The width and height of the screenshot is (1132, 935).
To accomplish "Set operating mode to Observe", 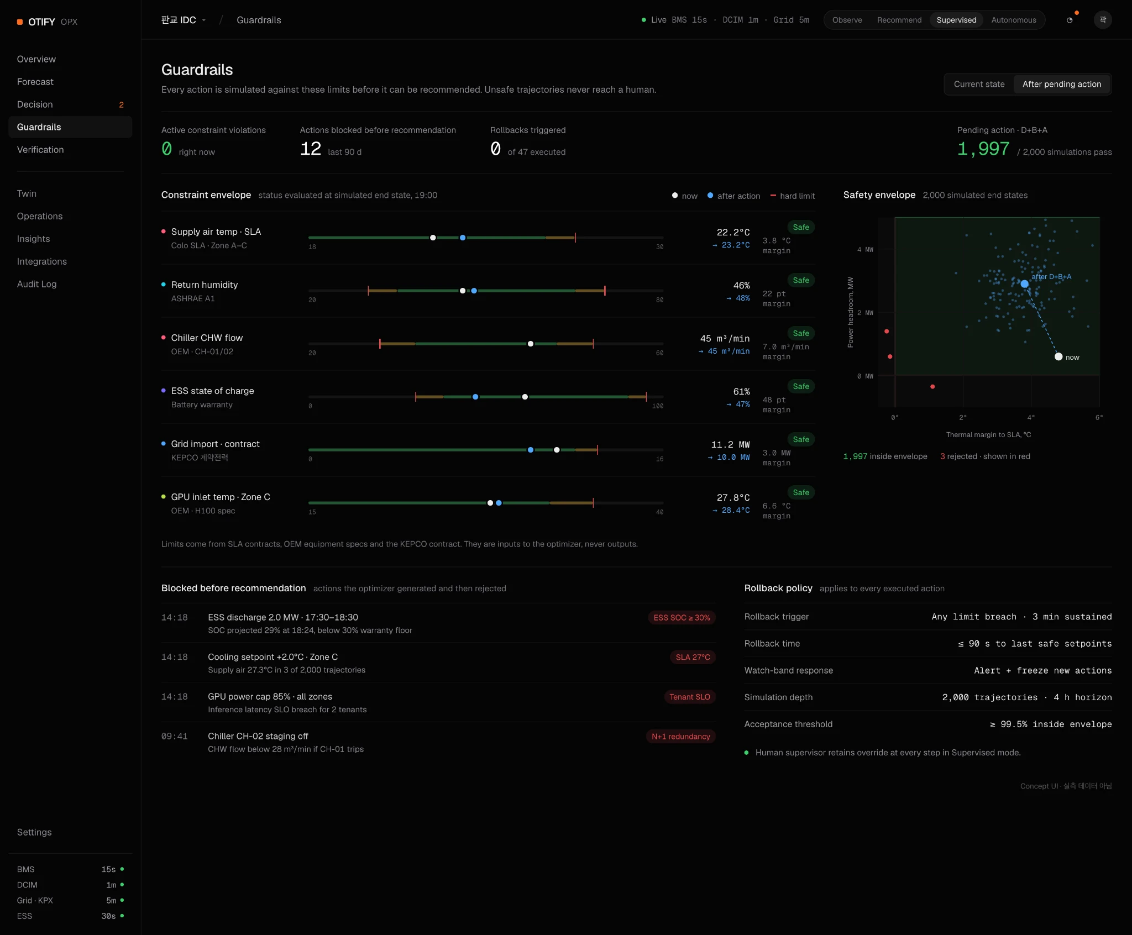I will coord(847,20).
